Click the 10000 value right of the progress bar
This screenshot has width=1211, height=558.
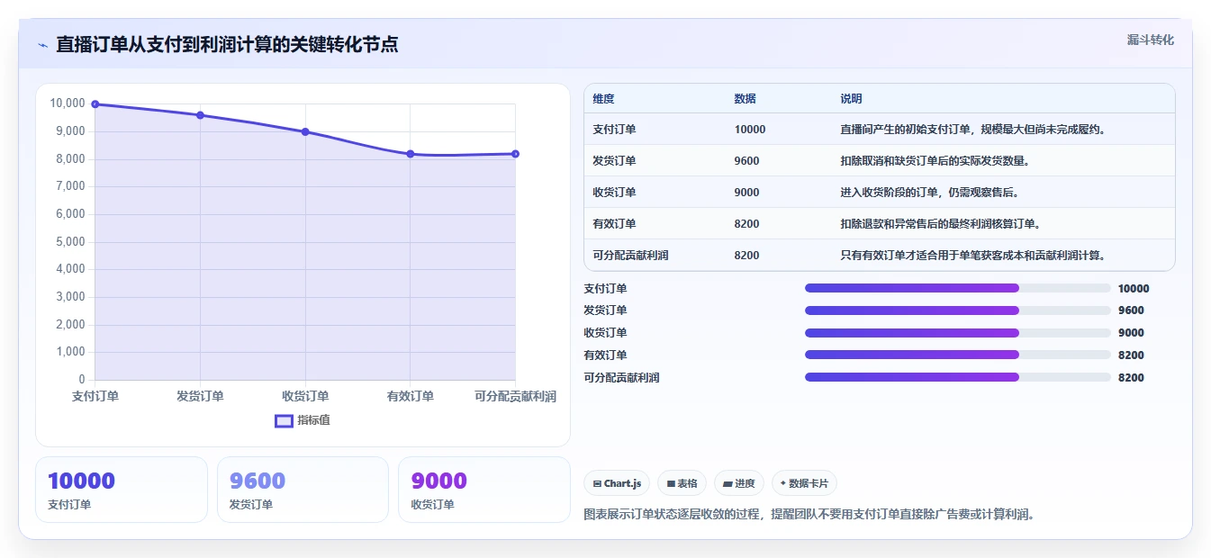1134,289
